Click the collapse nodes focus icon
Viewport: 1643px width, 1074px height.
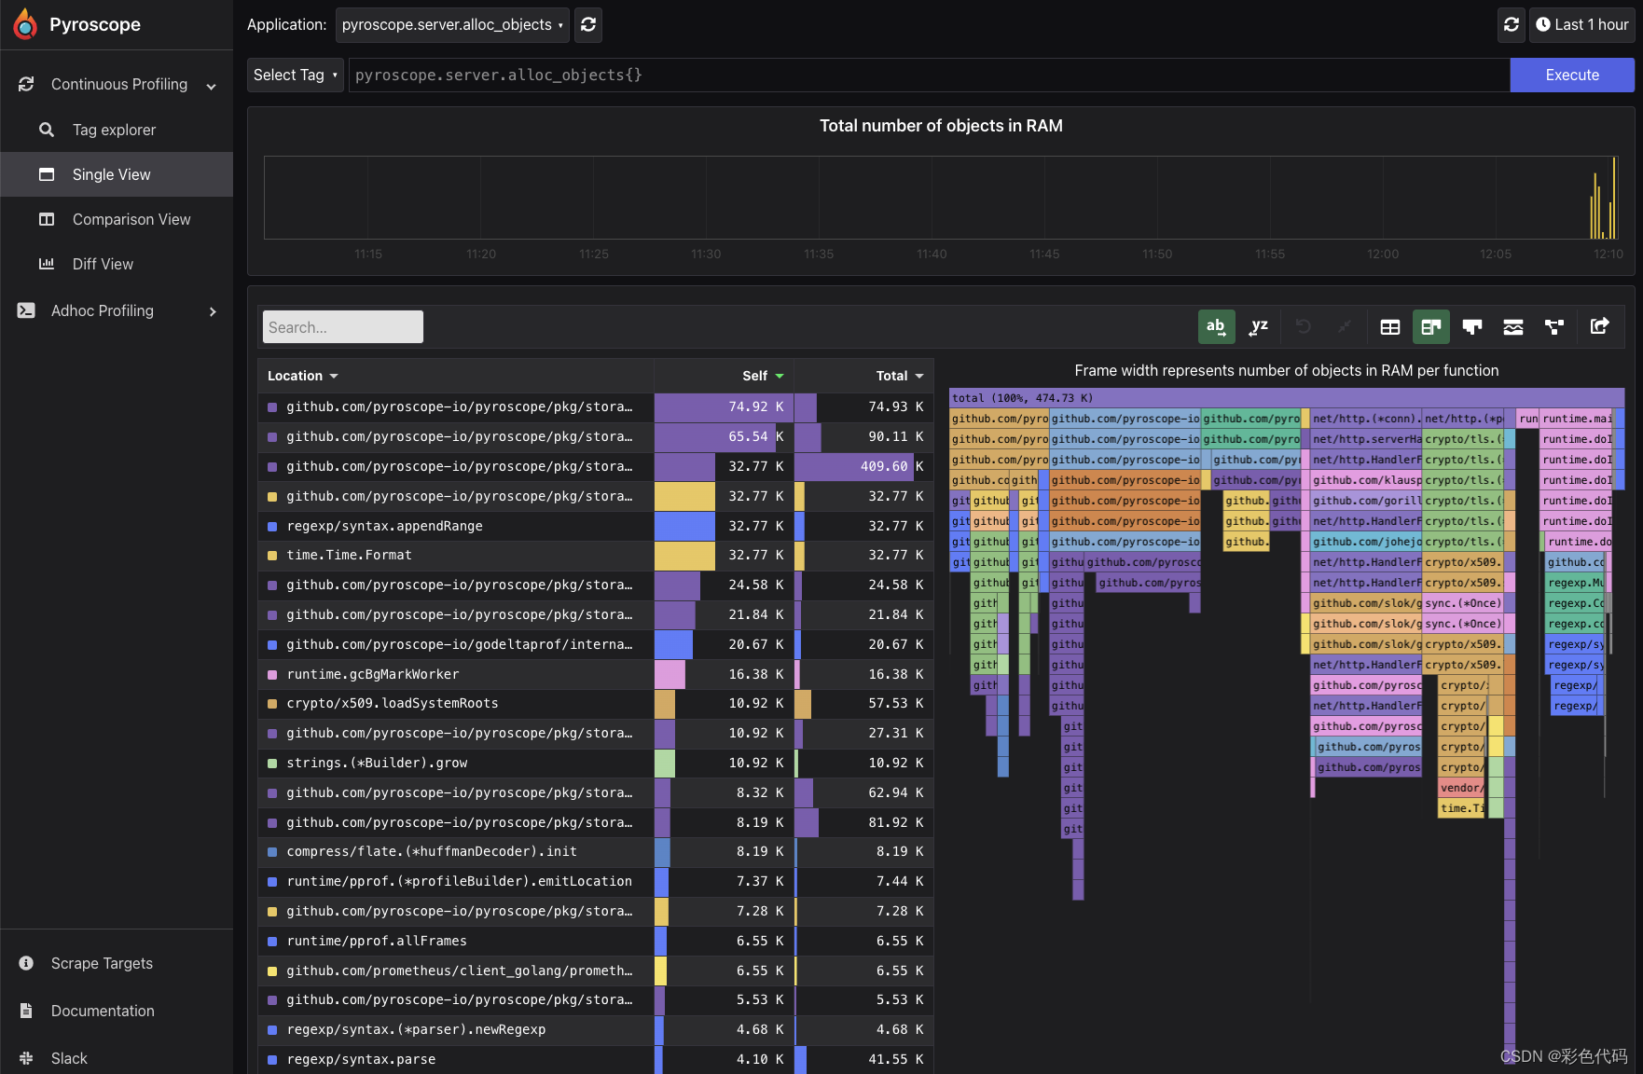(1345, 326)
